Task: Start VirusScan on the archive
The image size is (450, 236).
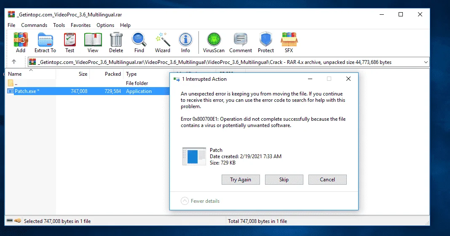Action: 214,42
